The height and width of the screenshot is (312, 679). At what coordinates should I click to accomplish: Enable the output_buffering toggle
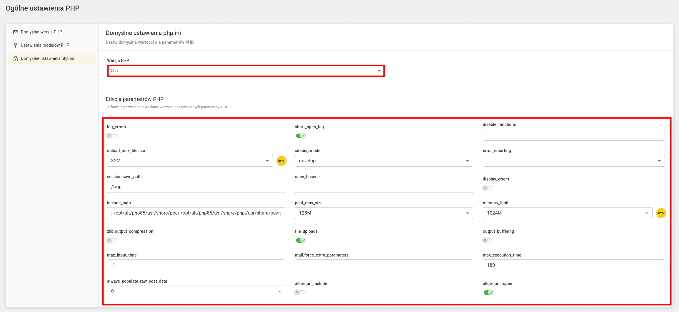click(488, 240)
